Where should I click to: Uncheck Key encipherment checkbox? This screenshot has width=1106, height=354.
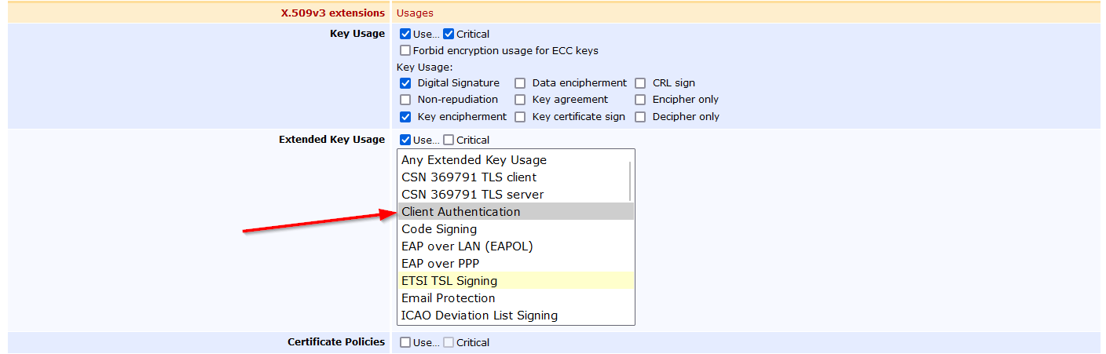click(x=405, y=117)
